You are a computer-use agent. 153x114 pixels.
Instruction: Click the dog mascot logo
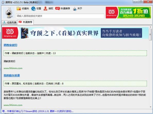(9, 13)
